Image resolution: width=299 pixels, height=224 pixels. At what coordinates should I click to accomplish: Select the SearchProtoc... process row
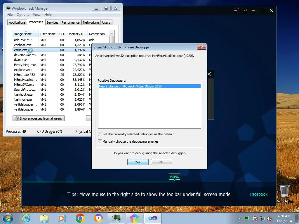52,89
